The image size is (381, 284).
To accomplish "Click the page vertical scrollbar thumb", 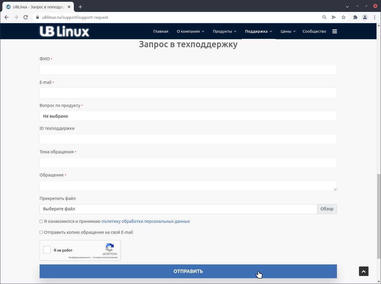I will tap(379, 216).
